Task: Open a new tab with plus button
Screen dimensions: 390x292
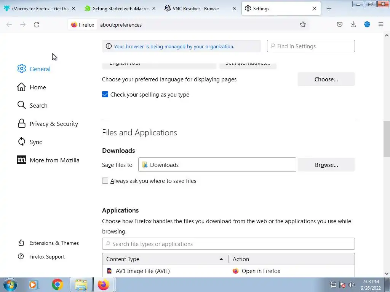Action: (329, 9)
